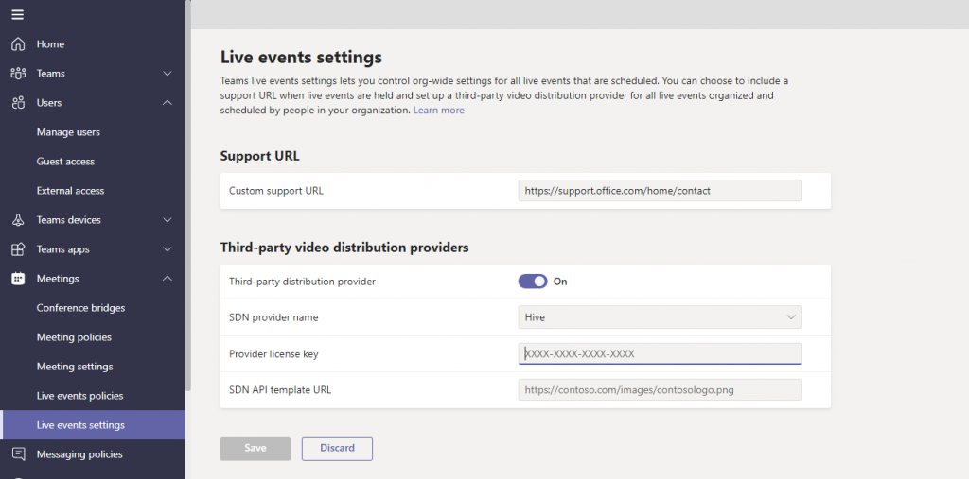
Task: Open the Learn more link
Action: point(438,111)
